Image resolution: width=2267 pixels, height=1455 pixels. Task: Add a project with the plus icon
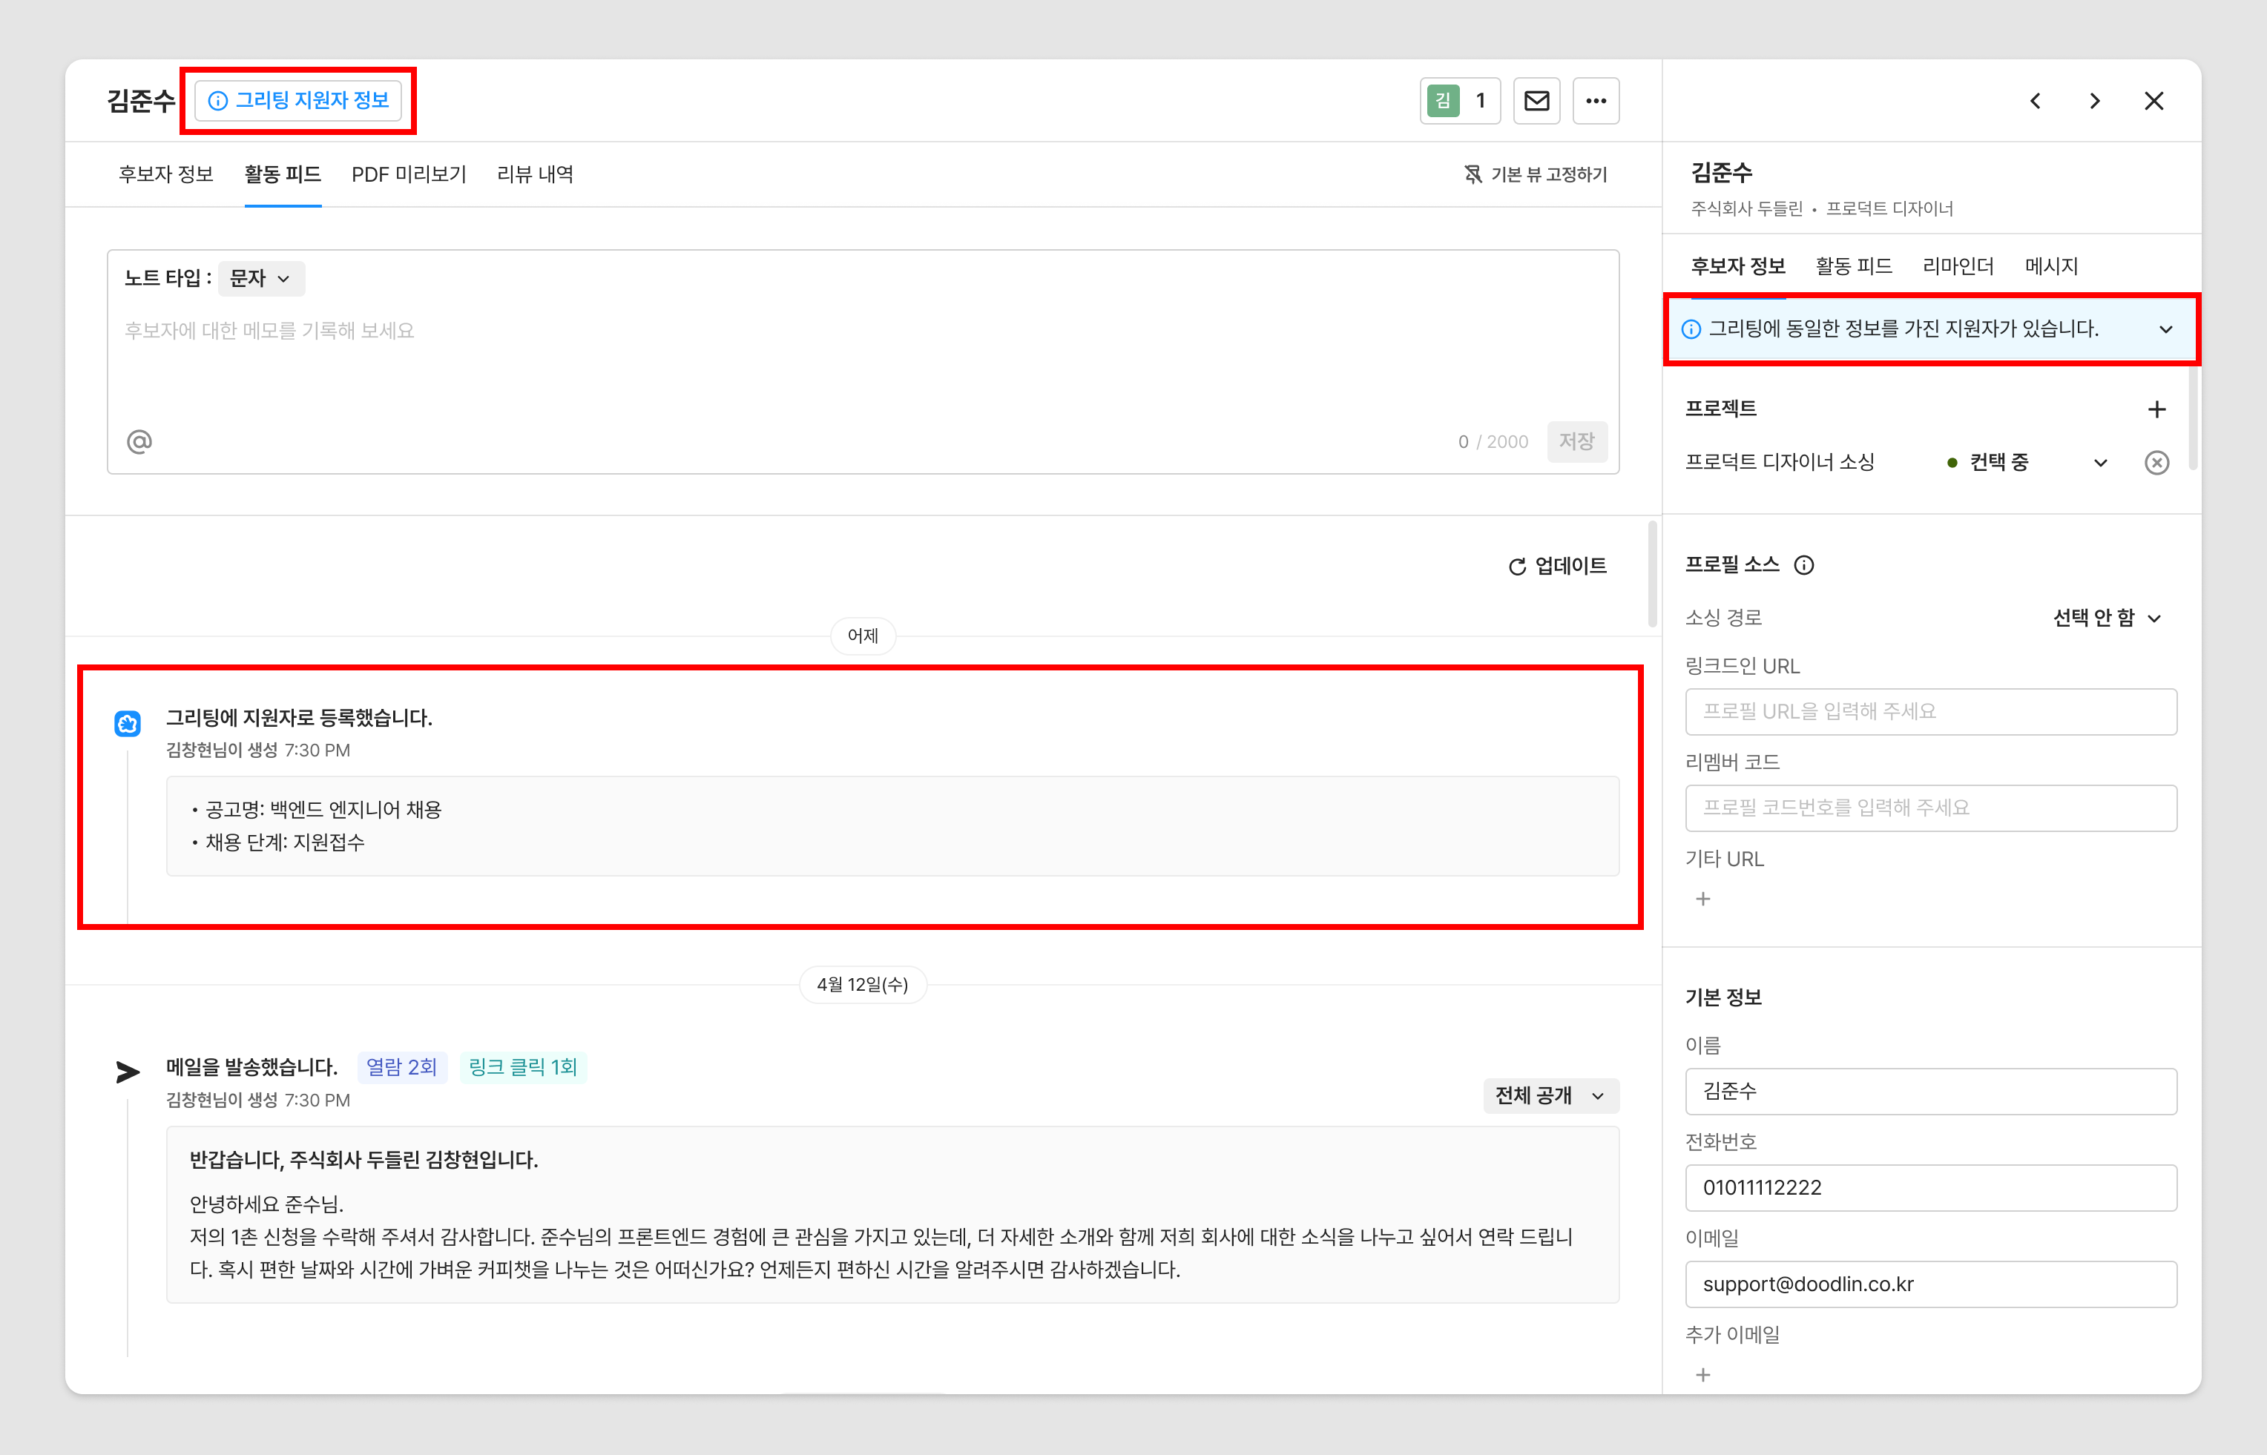[2156, 409]
